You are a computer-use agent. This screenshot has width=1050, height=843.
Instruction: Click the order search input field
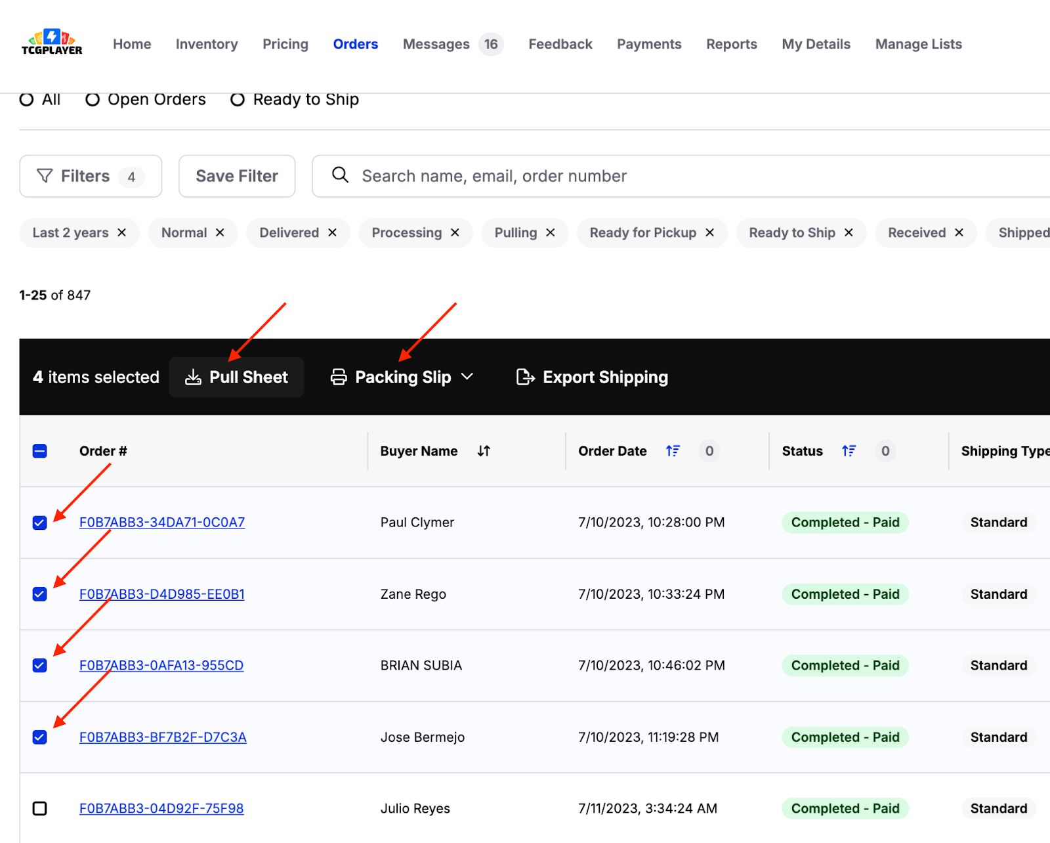(681, 176)
